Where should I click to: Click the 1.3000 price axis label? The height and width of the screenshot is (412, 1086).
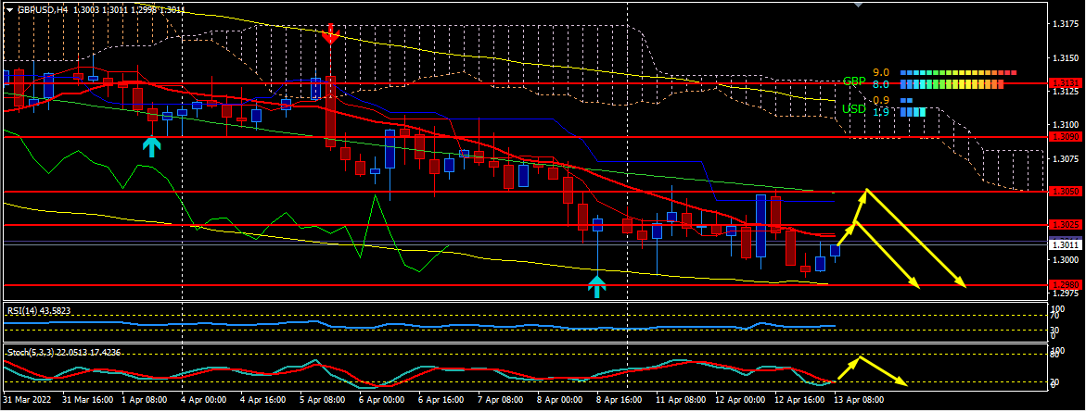pyautogui.click(x=1066, y=260)
